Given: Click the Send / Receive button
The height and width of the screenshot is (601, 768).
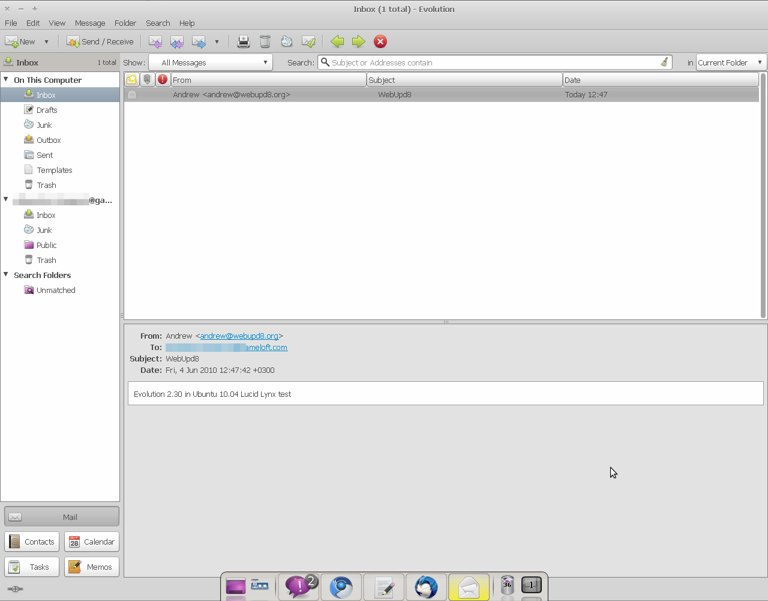Looking at the screenshot, I should point(100,41).
